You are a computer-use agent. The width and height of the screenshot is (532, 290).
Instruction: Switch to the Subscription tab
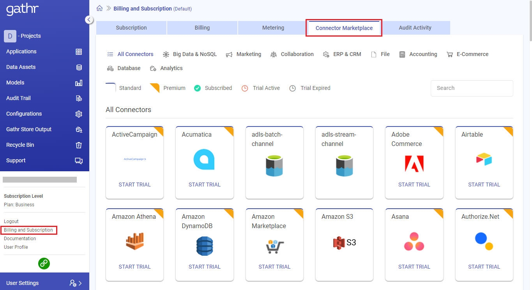pos(131,28)
